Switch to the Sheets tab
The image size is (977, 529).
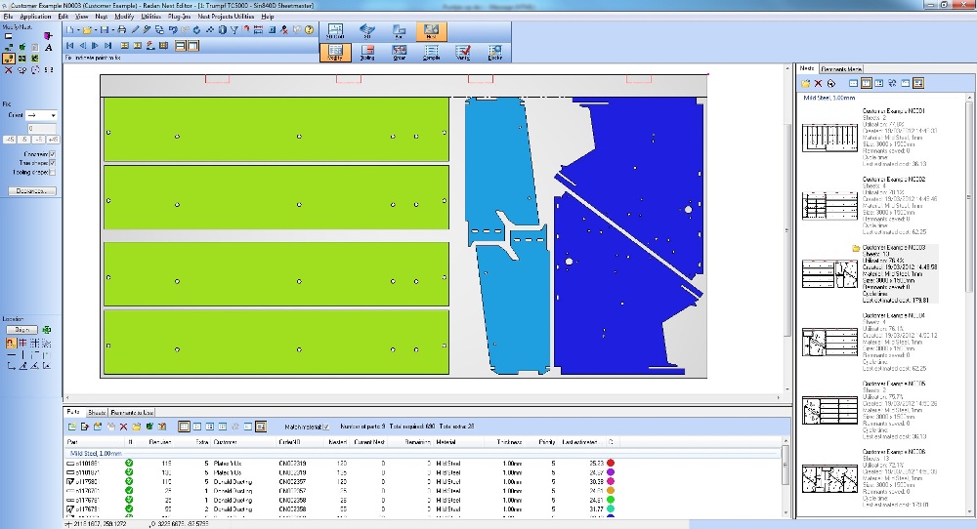[96, 412]
